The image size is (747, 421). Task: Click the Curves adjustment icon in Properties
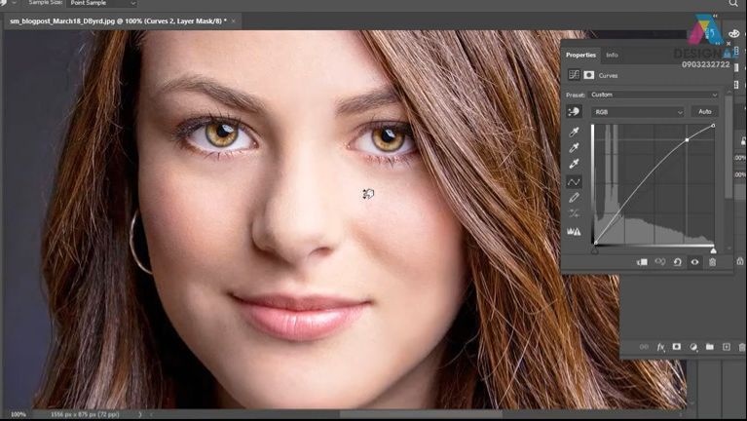574,75
